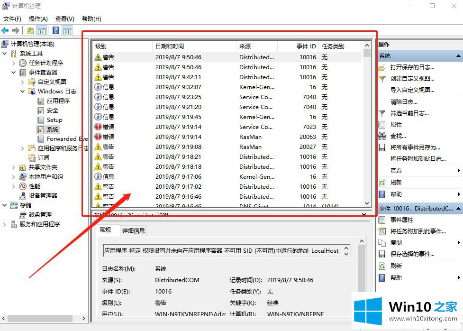Sort events by 日期和时间 column header
Image resolution: width=463 pixels, height=331 pixels.
tap(194, 46)
